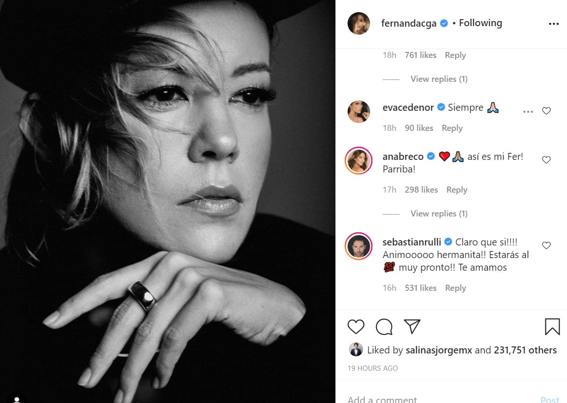
Task: Open more options on evacedenor comment
Action: click(528, 112)
